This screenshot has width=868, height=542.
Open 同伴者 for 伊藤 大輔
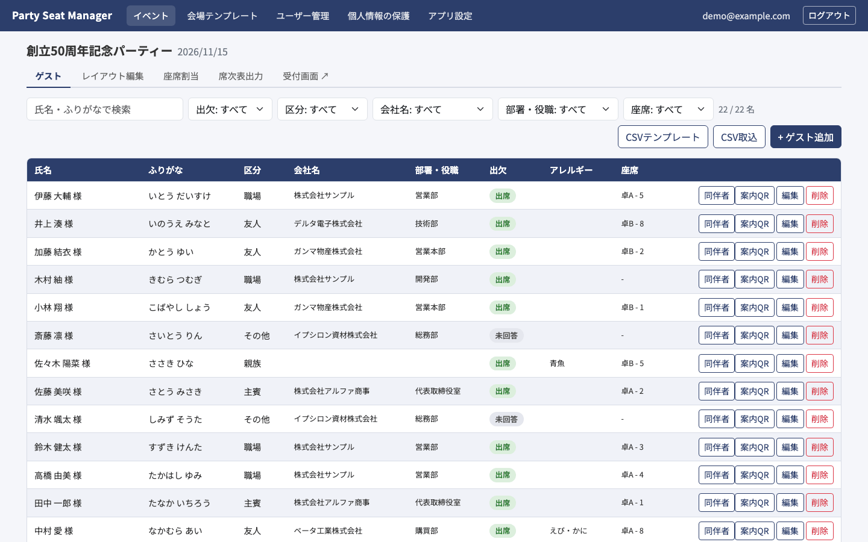[716, 196]
